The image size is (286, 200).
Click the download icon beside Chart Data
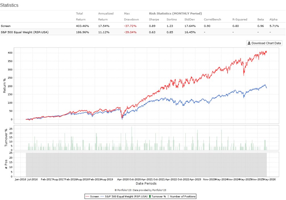click(249, 43)
